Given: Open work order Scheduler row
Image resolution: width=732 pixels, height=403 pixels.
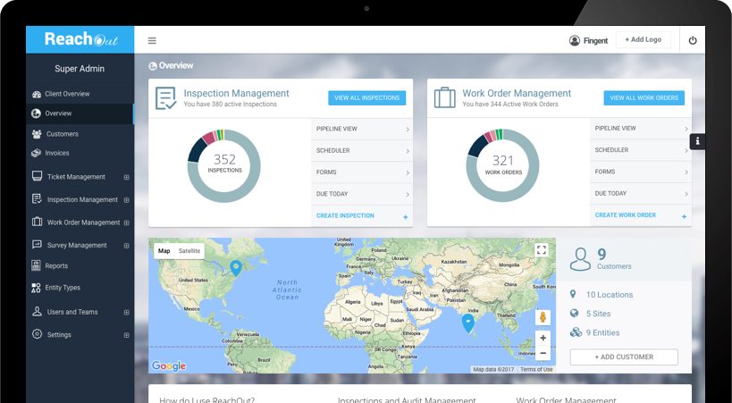Looking at the screenshot, I should (641, 150).
